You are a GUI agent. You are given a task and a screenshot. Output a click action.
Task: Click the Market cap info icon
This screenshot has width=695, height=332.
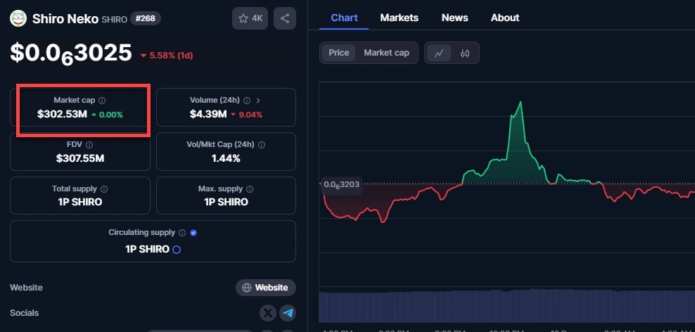click(x=103, y=101)
